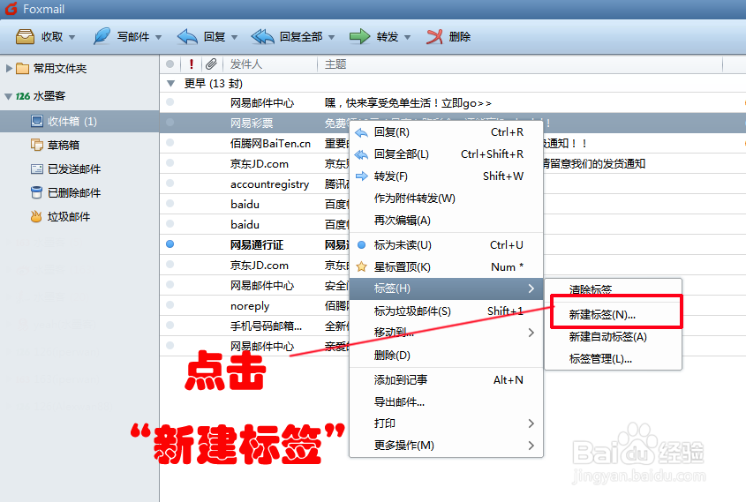
Task: Select 添加到记事 from context menu
Action: point(446,380)
